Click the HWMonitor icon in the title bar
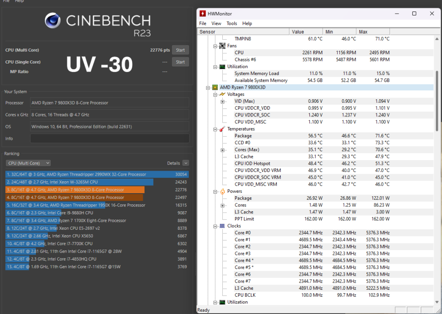This screenshot has width=442, height=314. (203, 13)
